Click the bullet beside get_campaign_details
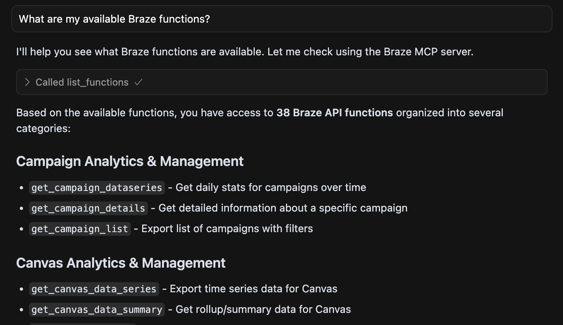This screenshot has height=325, width=563. tap(21, 208)
